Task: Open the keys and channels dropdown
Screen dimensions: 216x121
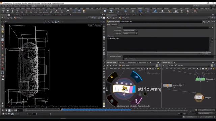Action: 206,110
